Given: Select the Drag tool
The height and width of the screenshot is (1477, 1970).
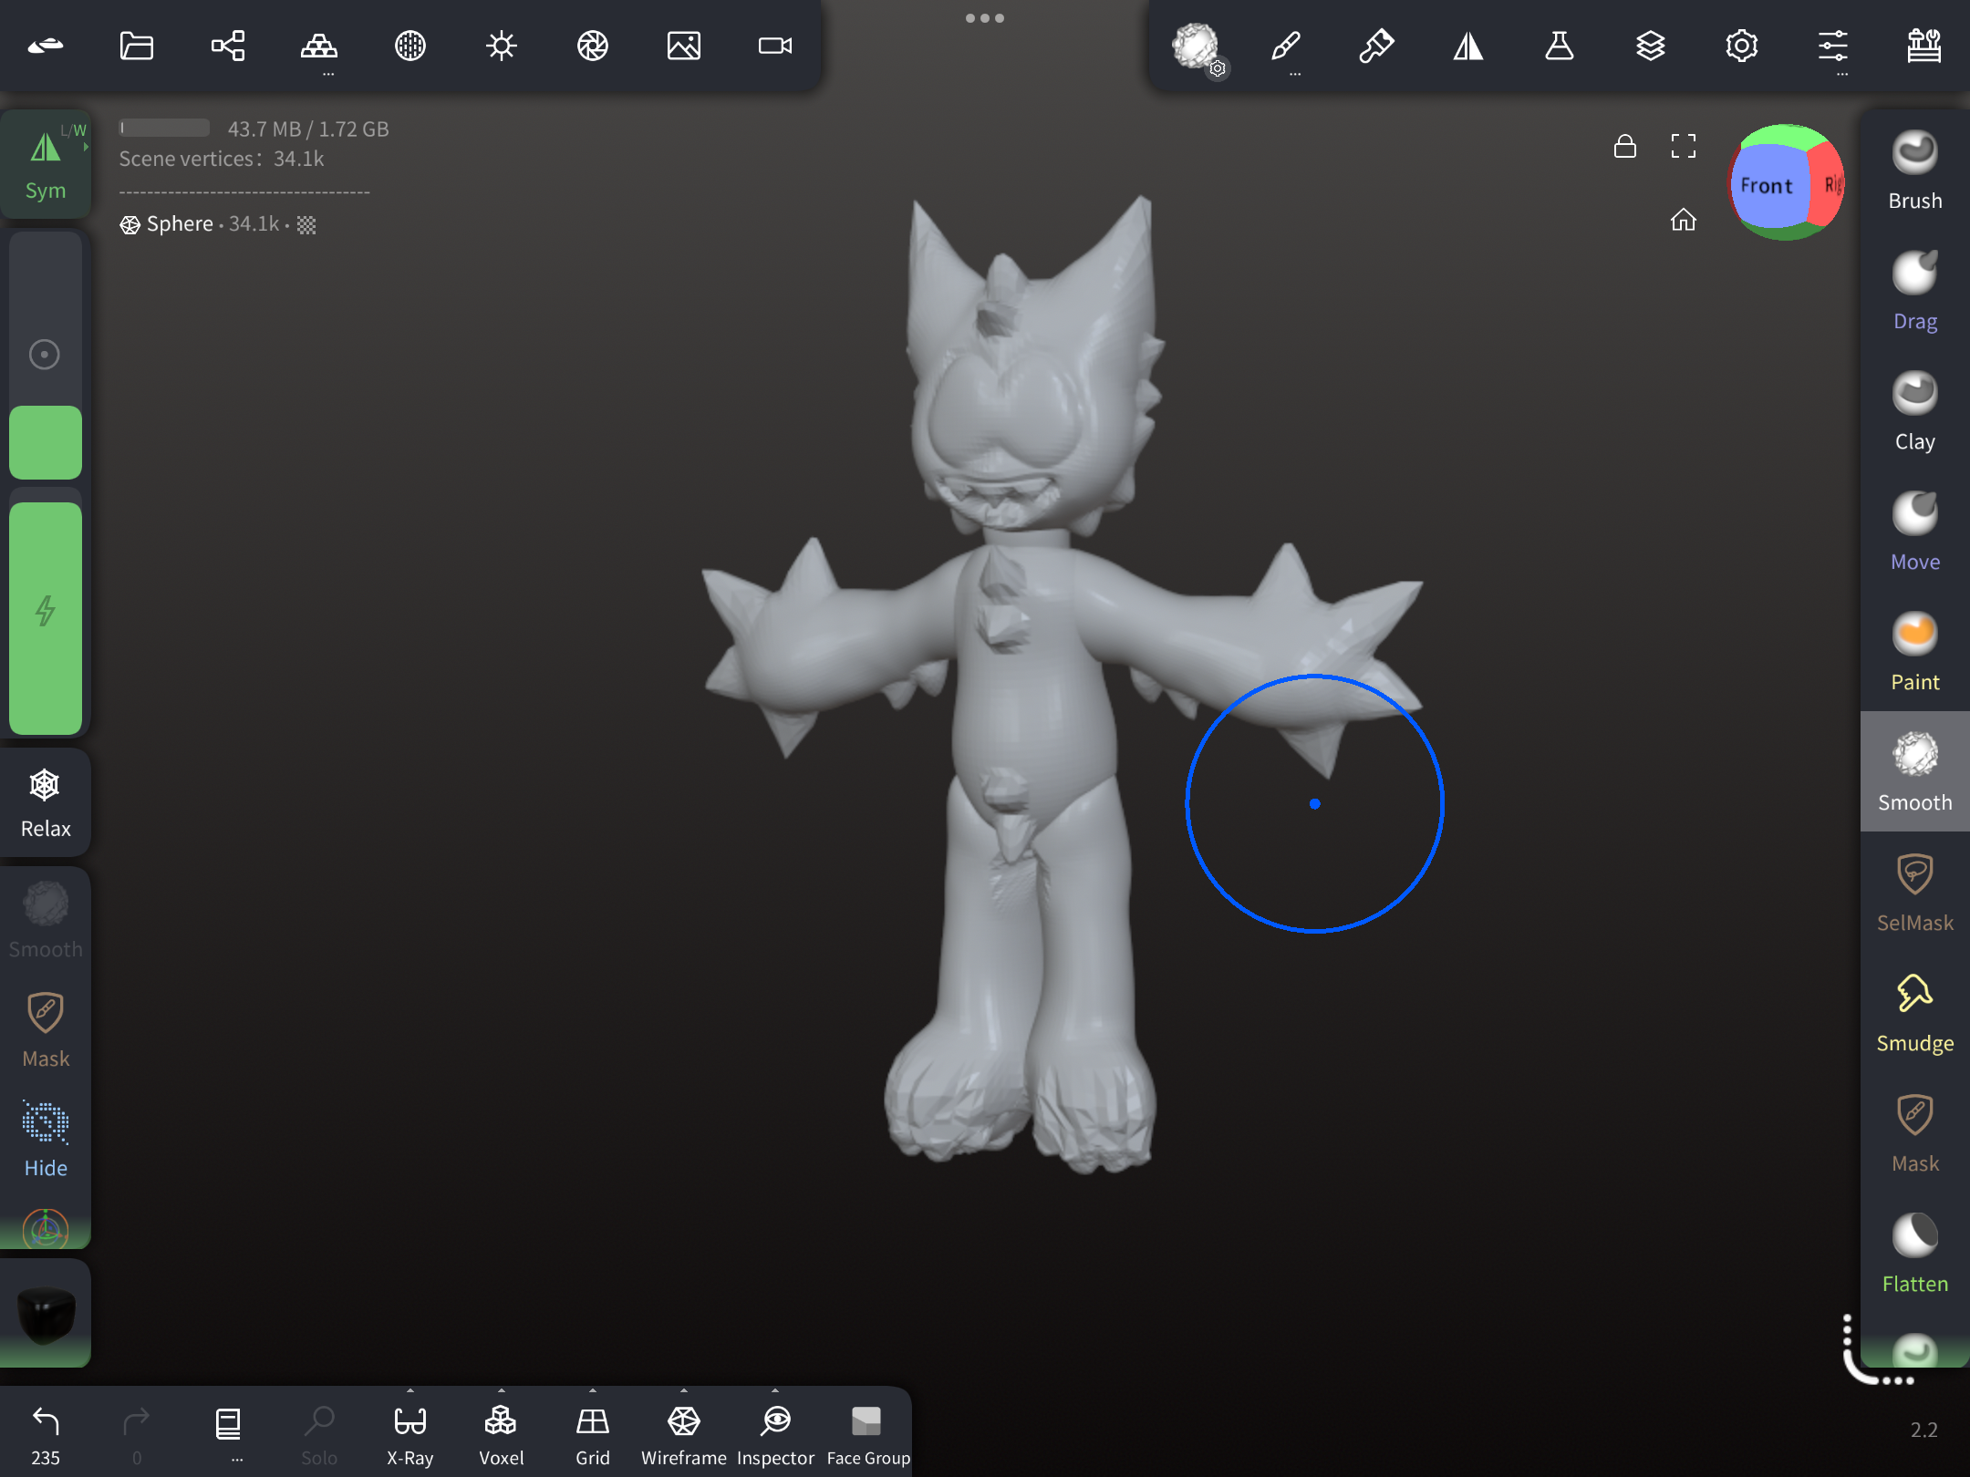Looking at the screenshot, I should point(1915,290).
